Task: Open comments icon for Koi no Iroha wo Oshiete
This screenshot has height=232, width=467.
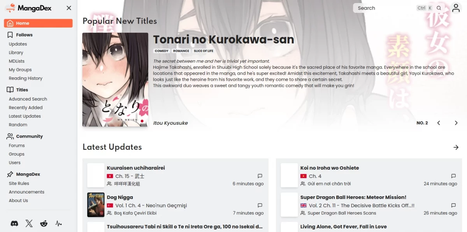Action: click(x=453, y=176)
